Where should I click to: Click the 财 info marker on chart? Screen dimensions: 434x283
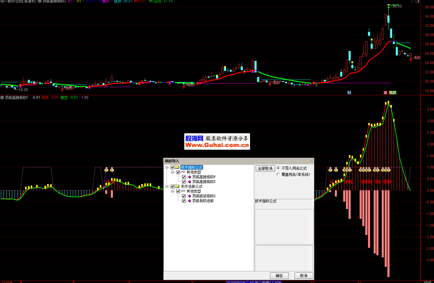point(349,93)
